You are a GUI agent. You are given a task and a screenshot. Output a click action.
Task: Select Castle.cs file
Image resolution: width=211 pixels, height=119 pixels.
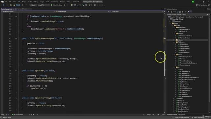coord(181,99)
